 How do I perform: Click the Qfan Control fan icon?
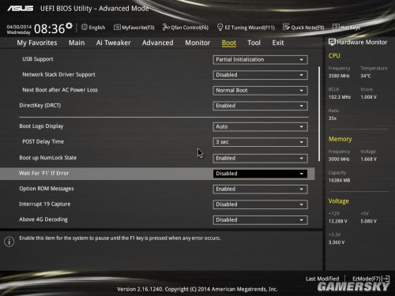166,27
